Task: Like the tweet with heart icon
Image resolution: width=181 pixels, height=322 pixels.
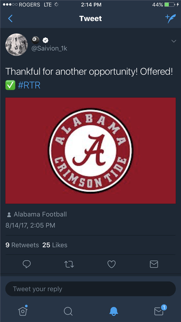Action: 111,264
